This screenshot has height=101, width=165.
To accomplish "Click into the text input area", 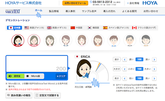I will pos(37,64).
